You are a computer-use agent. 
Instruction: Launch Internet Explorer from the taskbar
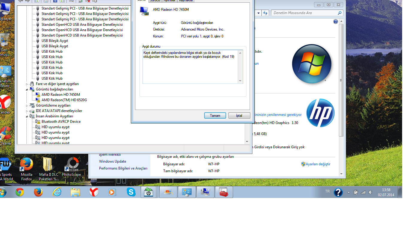pos(57,192)
